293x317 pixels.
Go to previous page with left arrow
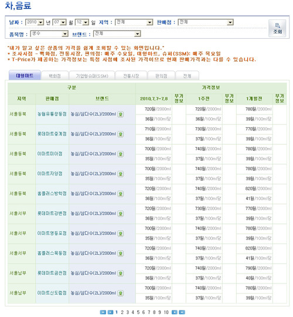pyautogui.click(x=110, y=312)
